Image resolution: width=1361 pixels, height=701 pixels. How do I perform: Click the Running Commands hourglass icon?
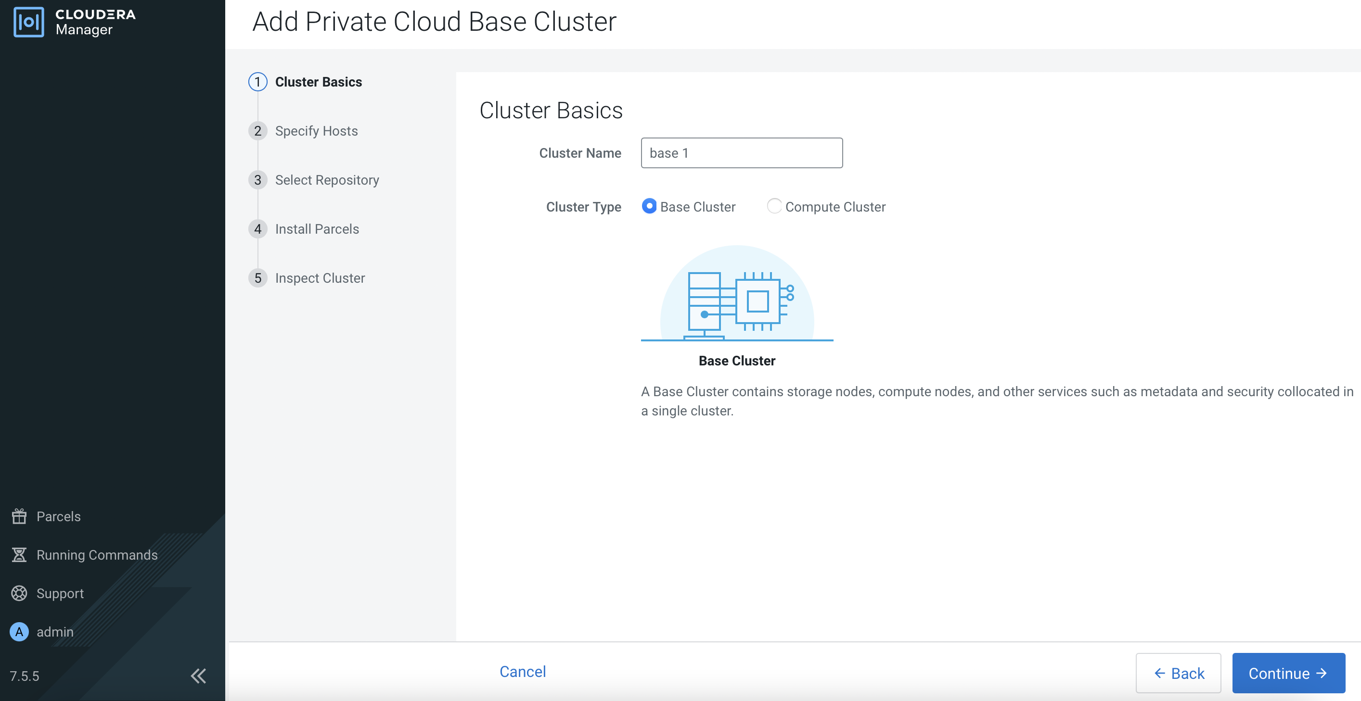click(19, 554)
